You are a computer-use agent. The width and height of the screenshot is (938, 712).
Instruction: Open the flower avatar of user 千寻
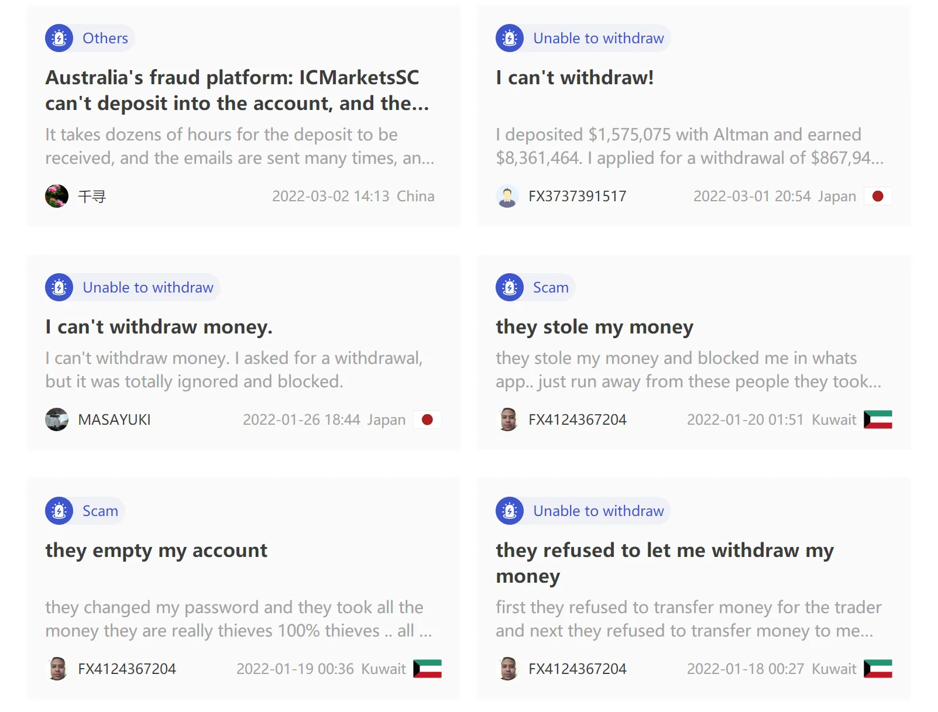(x=57, y=196)
